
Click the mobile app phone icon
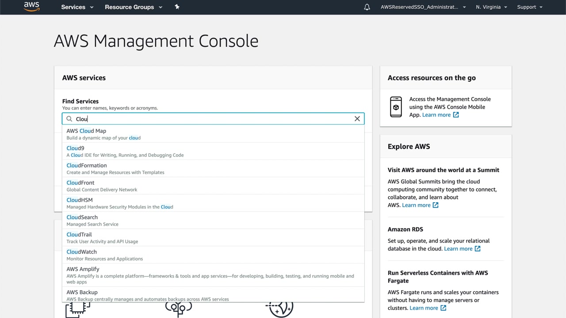tap(396, 107)
